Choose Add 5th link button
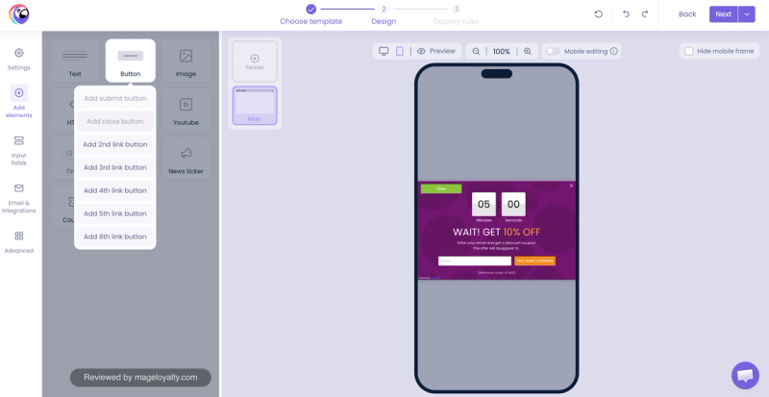The width and height of the screenshot is (769, 397). click(115, 213)
